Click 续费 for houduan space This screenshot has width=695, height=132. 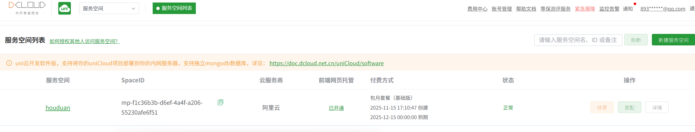[x=602, y=107]
